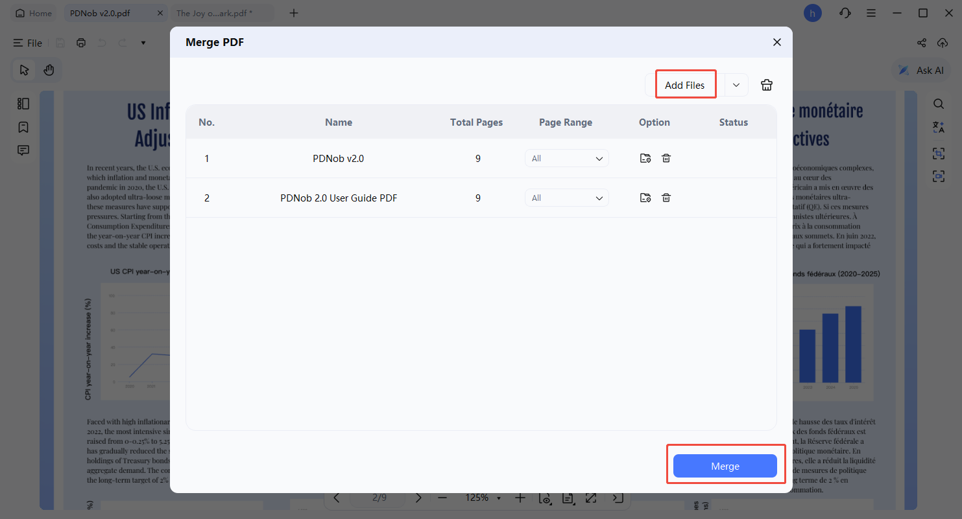Clear all files with the trash icon
Screen dimensions: 962x519
tap(766, 84)
